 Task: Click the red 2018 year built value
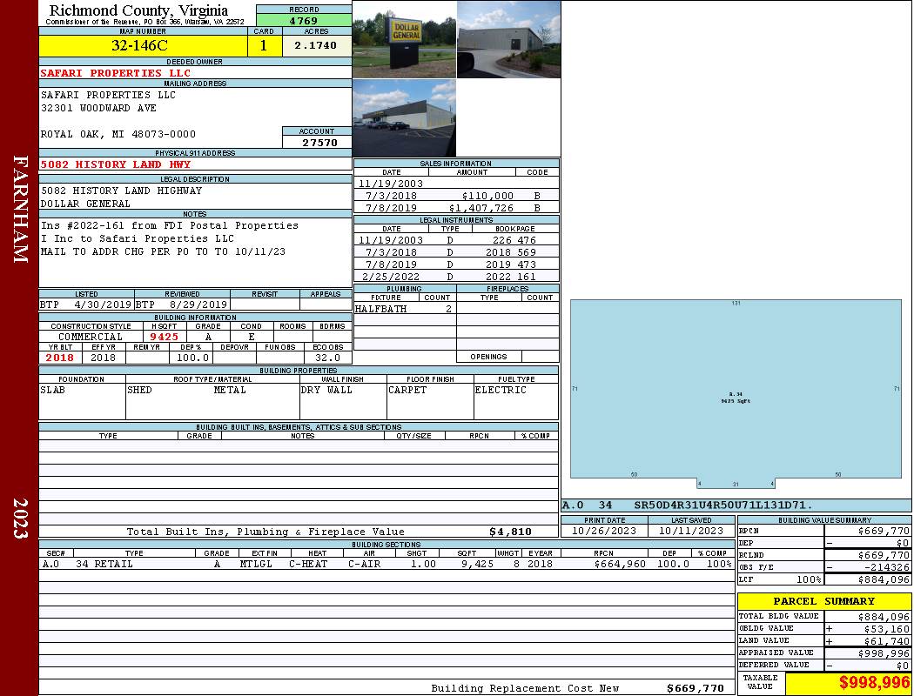click(60, 358)
